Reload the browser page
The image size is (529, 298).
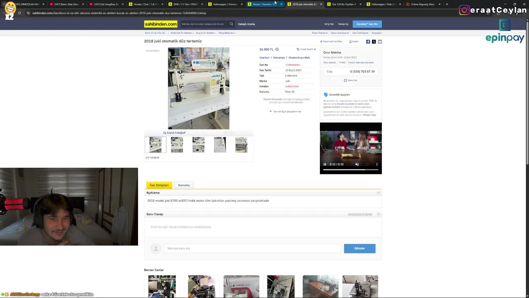coord(19,13)
